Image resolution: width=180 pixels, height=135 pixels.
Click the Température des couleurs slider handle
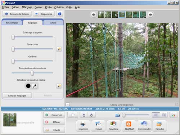tap(32, 73)
